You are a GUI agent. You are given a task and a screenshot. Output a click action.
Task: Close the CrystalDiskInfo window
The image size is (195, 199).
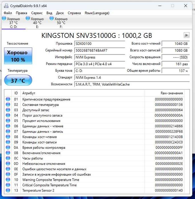[x=186, y=6]
